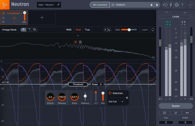The height and width of the screenshot is (126, 195).
Task: Adjust the Release knob set to 100.0
Action: (62, 97)
